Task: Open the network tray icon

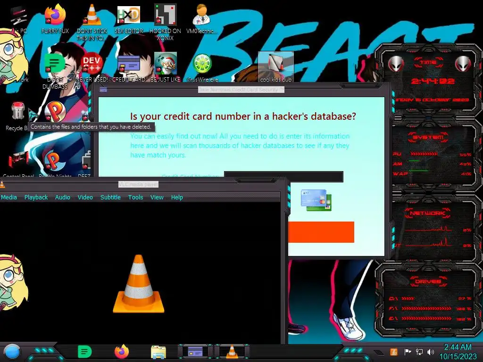Action: click(x=419, y=352)
